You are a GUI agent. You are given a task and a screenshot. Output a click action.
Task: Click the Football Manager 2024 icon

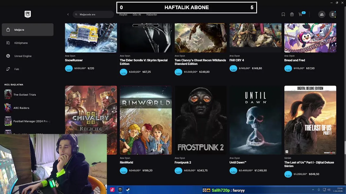click(x=8, y=121)
